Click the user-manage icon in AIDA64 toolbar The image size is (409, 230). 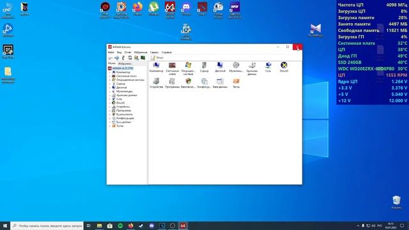click(x=136, y=58)
